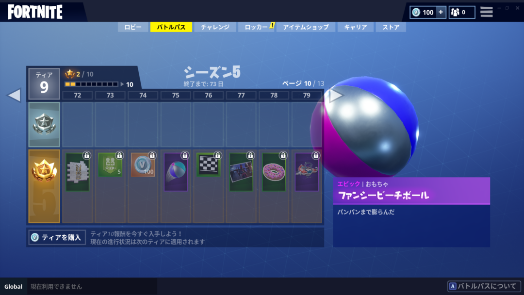Switch to the チャレンジ tab
The image size is (524, 295).
[215, 27]
